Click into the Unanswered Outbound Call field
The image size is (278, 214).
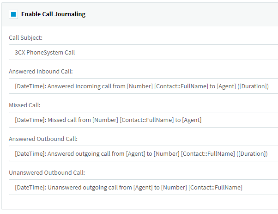143,187
